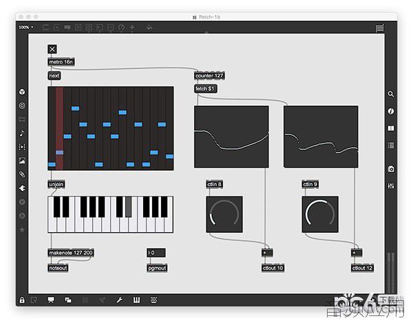The width and height of the screenshot is (413, 325).
Task: Click the selection arrow icon beside the lock
Action: 34,300
